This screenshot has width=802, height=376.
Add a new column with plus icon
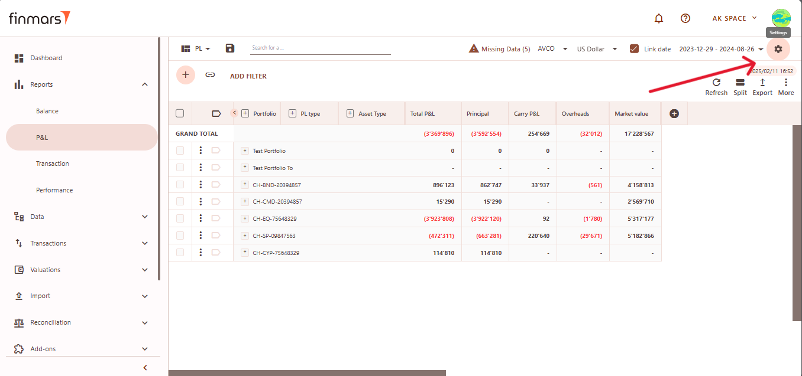(674, 113)
